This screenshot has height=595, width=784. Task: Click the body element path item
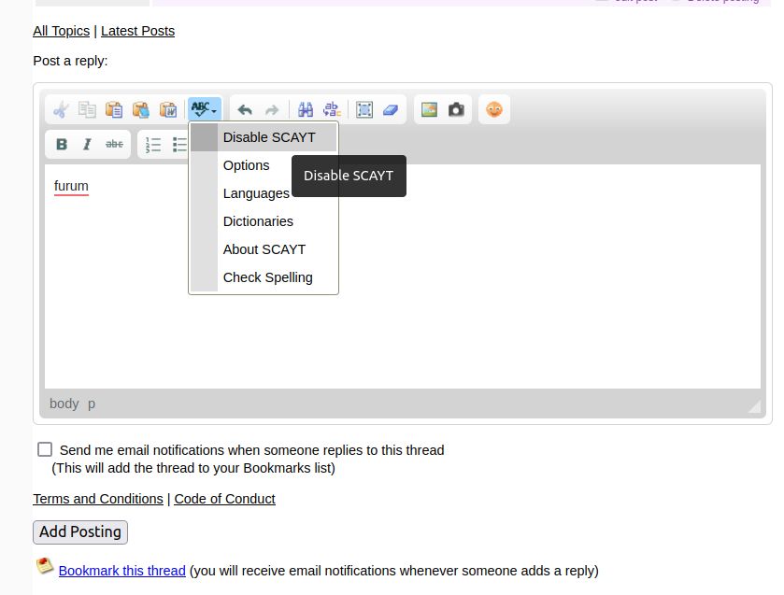pos(64,404)
